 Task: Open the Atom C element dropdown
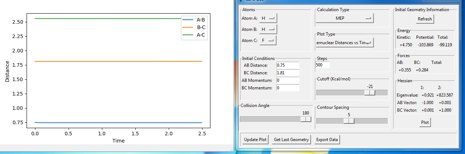click(x=268, y=41)
